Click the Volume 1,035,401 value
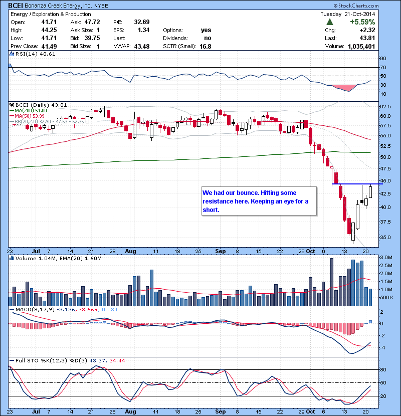 (x=361, y=46)
